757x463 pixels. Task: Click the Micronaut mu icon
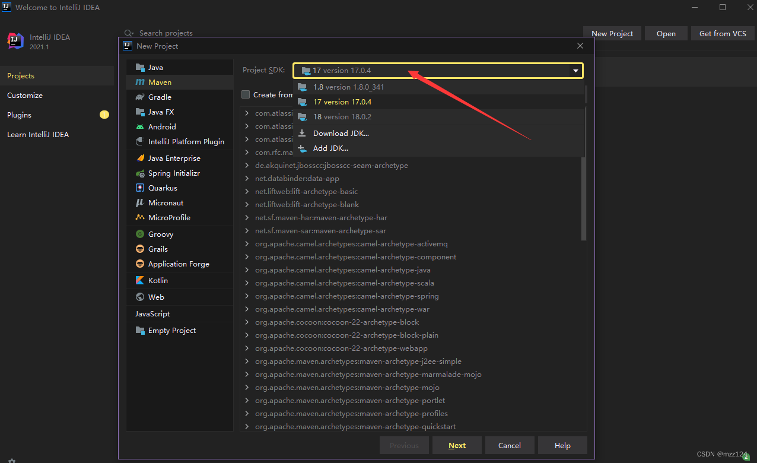140,202
